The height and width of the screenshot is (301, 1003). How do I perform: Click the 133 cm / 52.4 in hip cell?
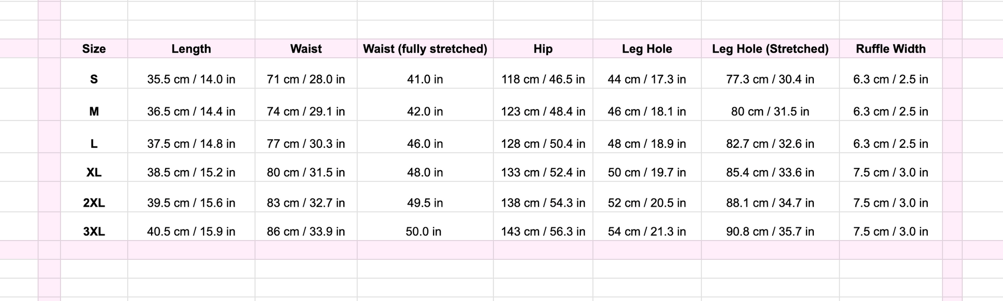tap(543, 172)
